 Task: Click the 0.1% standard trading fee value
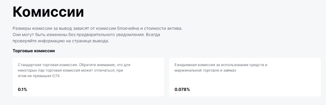click(x=23, y=89)
